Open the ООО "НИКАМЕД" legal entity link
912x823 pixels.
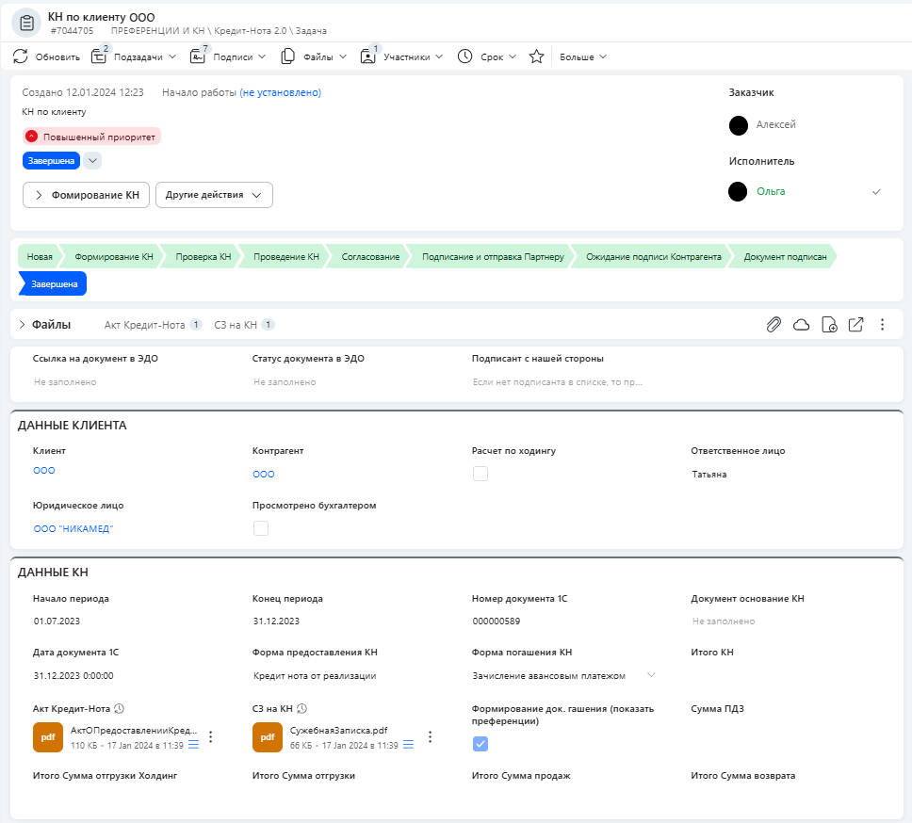pos(73,528)
